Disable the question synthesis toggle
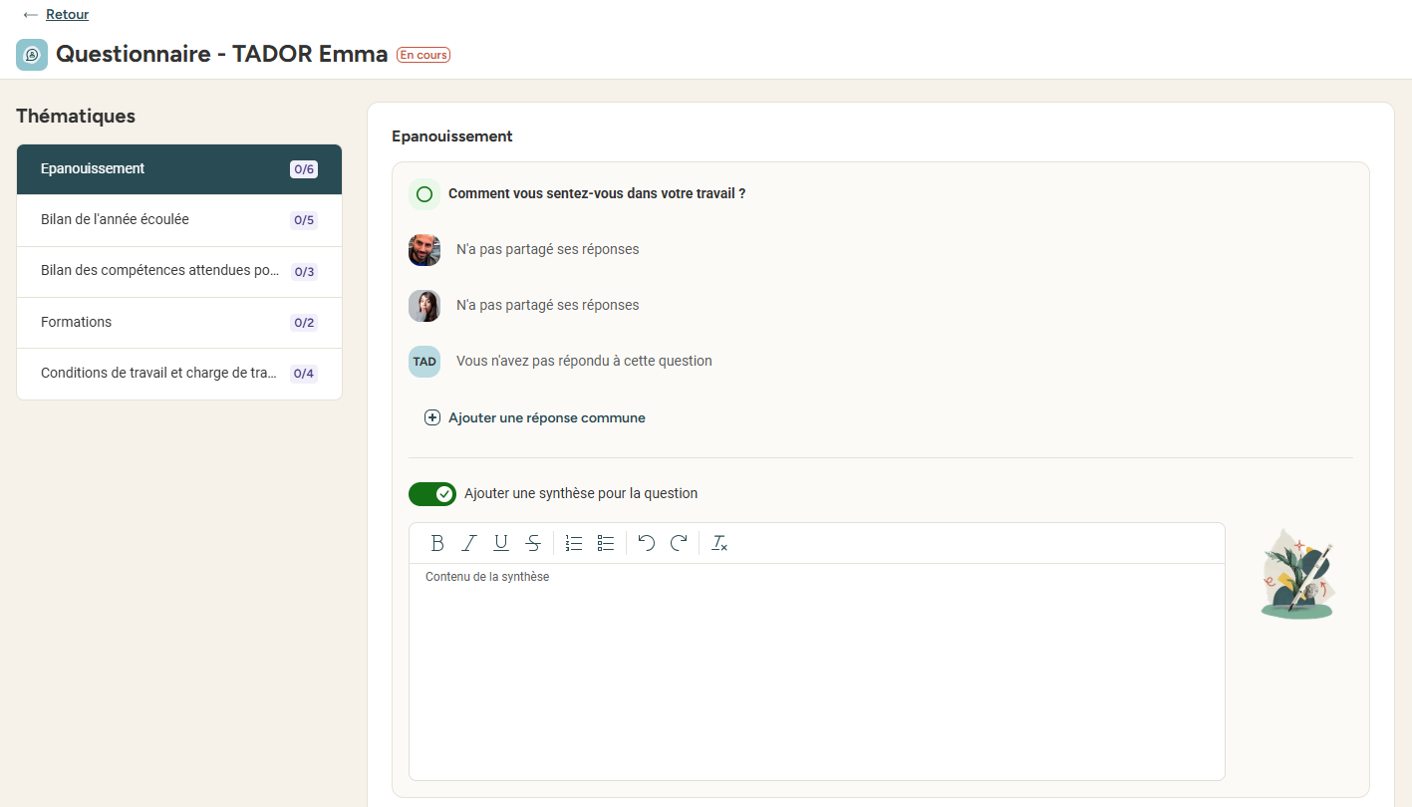Screen dimensions: 1412x807 click(432, 493)
